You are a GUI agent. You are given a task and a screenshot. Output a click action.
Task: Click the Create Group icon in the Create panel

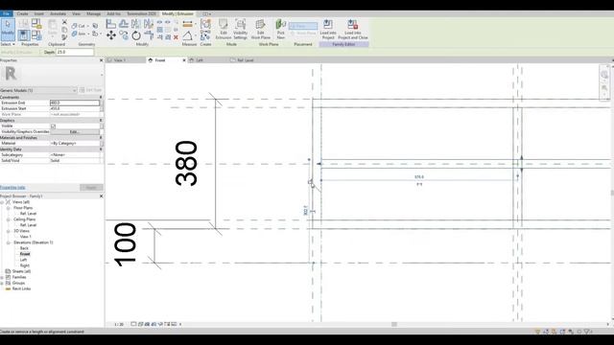coord(205,24)
